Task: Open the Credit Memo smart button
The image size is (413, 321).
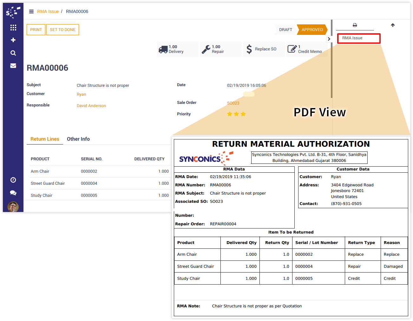Action: tap(305, 49)
